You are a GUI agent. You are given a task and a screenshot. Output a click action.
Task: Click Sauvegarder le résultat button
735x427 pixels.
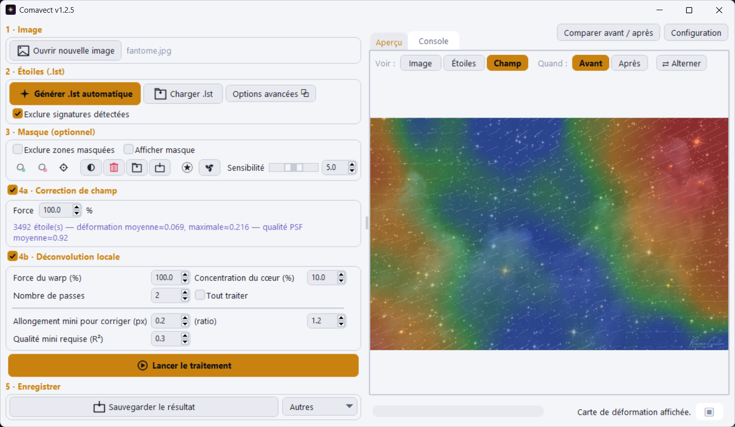coord(144,407)
